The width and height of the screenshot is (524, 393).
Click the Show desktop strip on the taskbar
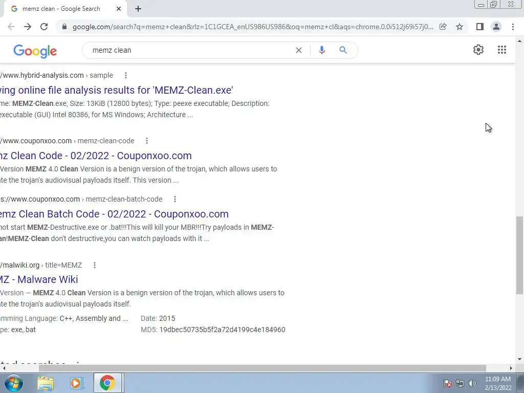(x=520, y=383)
